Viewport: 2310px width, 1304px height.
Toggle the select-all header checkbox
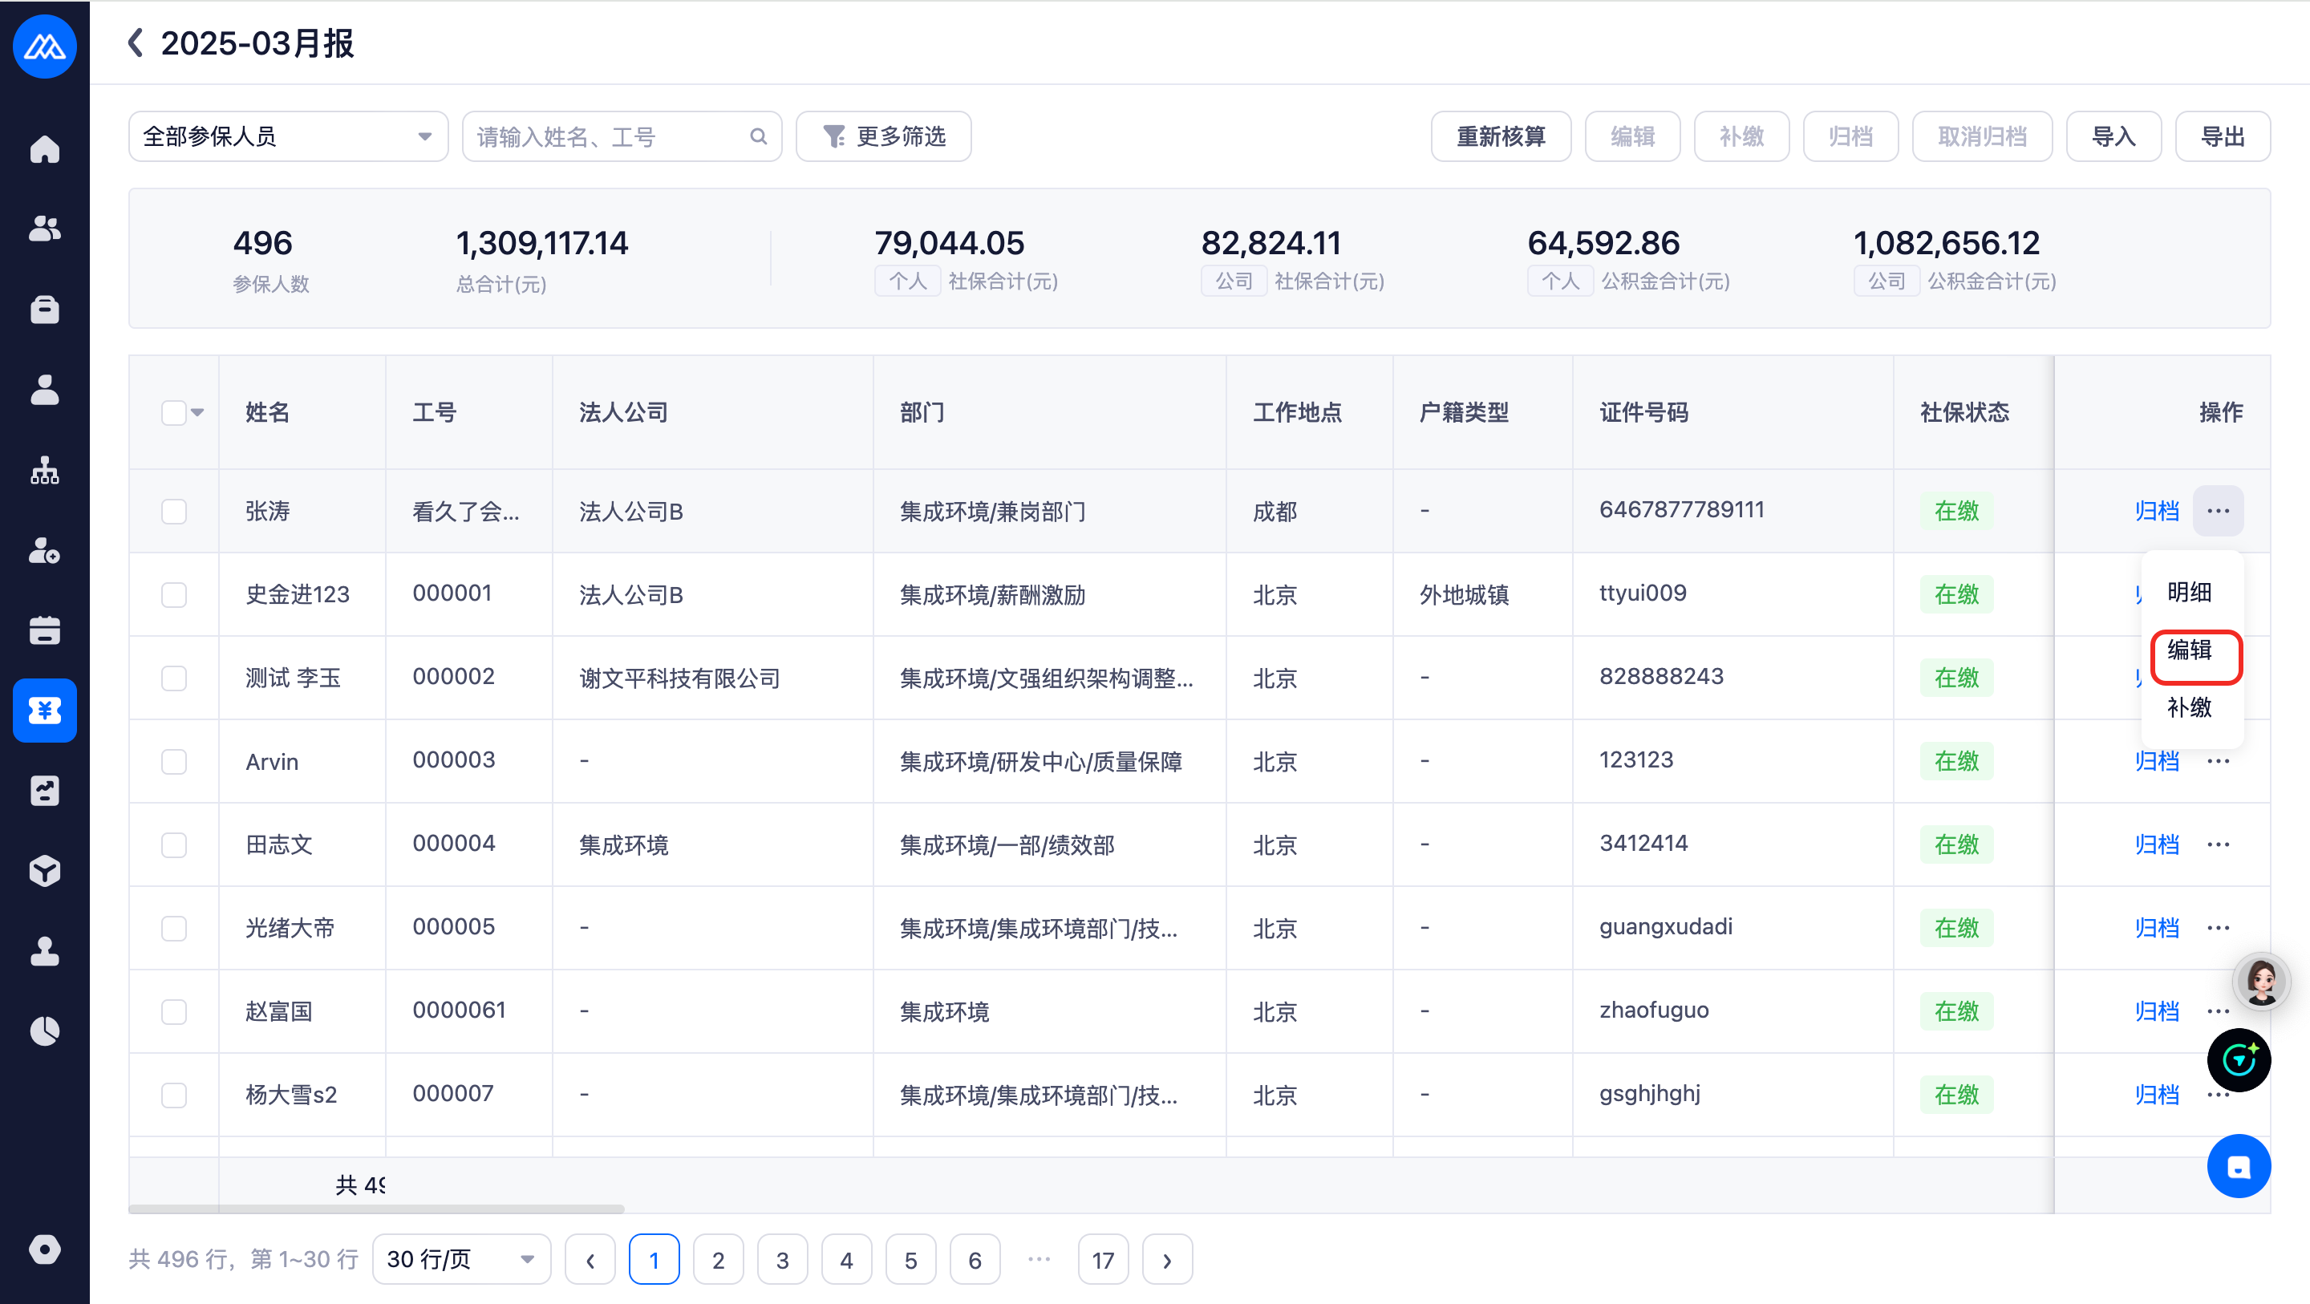coord(173,412)
